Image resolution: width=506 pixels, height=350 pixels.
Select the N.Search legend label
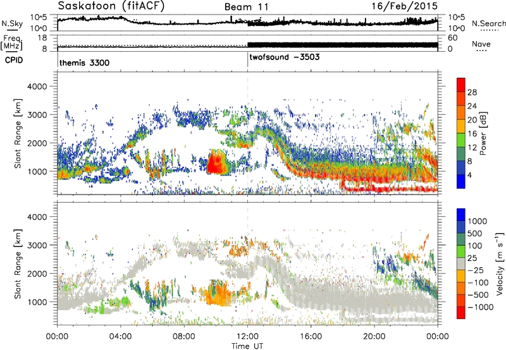click(x=489, y=23)
